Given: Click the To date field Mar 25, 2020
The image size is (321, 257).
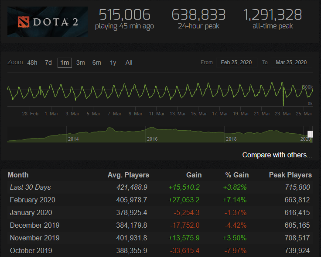Looking at the screenshot, I should tap(291, 63).
